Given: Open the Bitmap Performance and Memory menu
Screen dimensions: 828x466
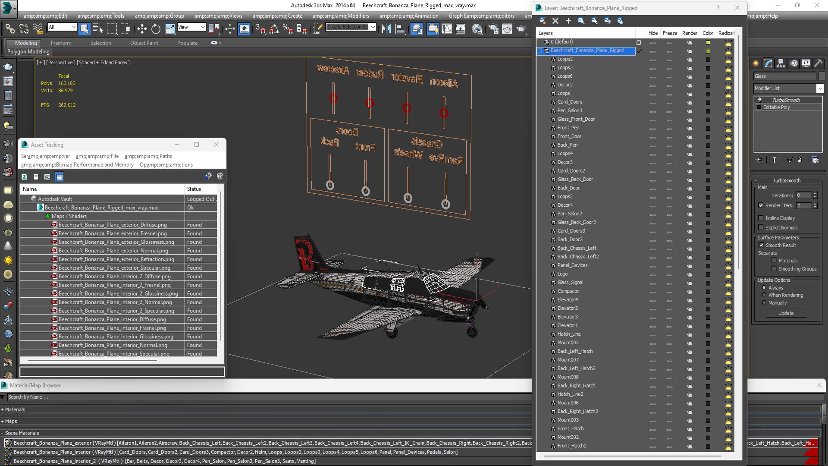Looking at the screenshot, I should tap(77, 165).
